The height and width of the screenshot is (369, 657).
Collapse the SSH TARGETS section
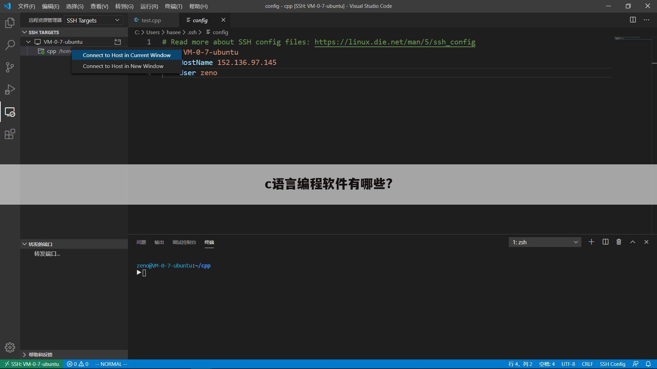tap(25, 32)
